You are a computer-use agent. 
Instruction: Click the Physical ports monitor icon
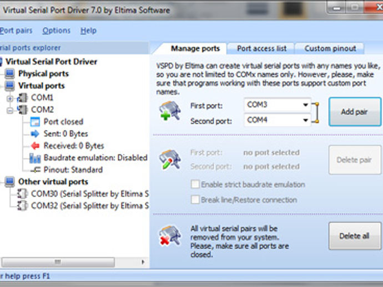tap(10, 74)
